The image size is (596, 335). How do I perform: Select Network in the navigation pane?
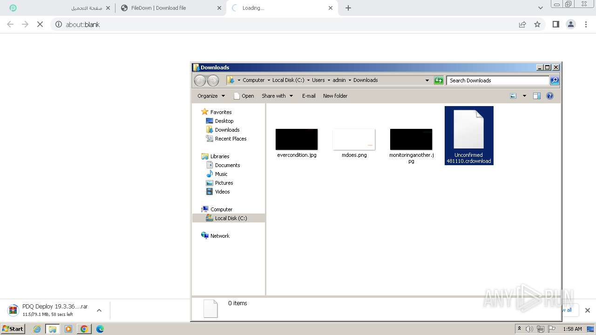point(220,236)
